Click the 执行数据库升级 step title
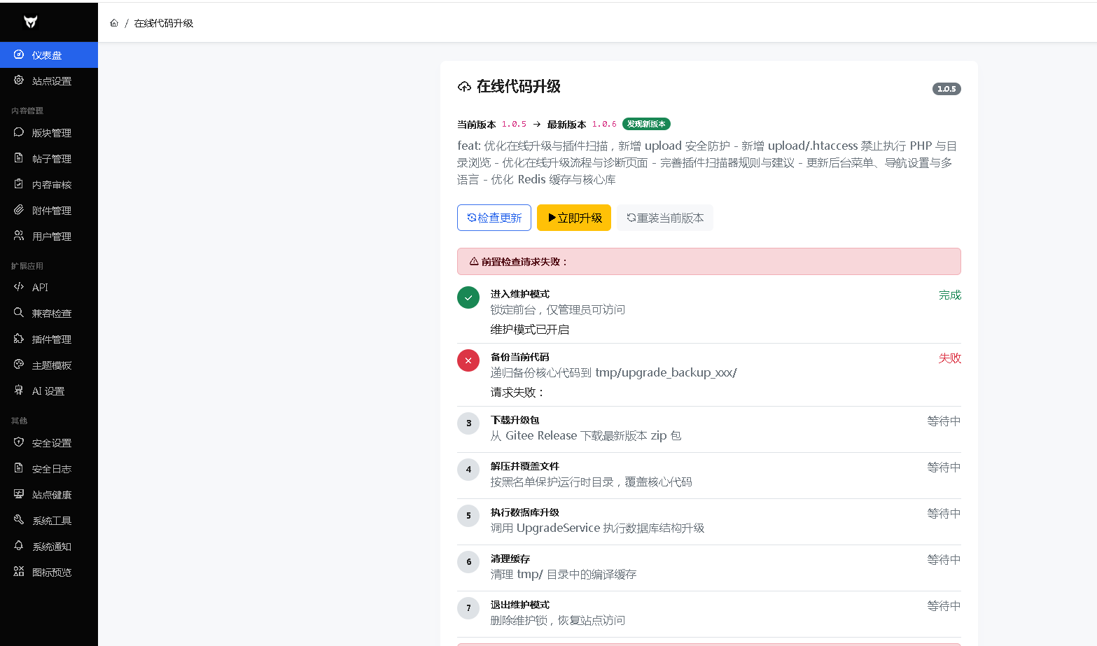This screenshot has height=646, width=1097. (x=525, y=512)
